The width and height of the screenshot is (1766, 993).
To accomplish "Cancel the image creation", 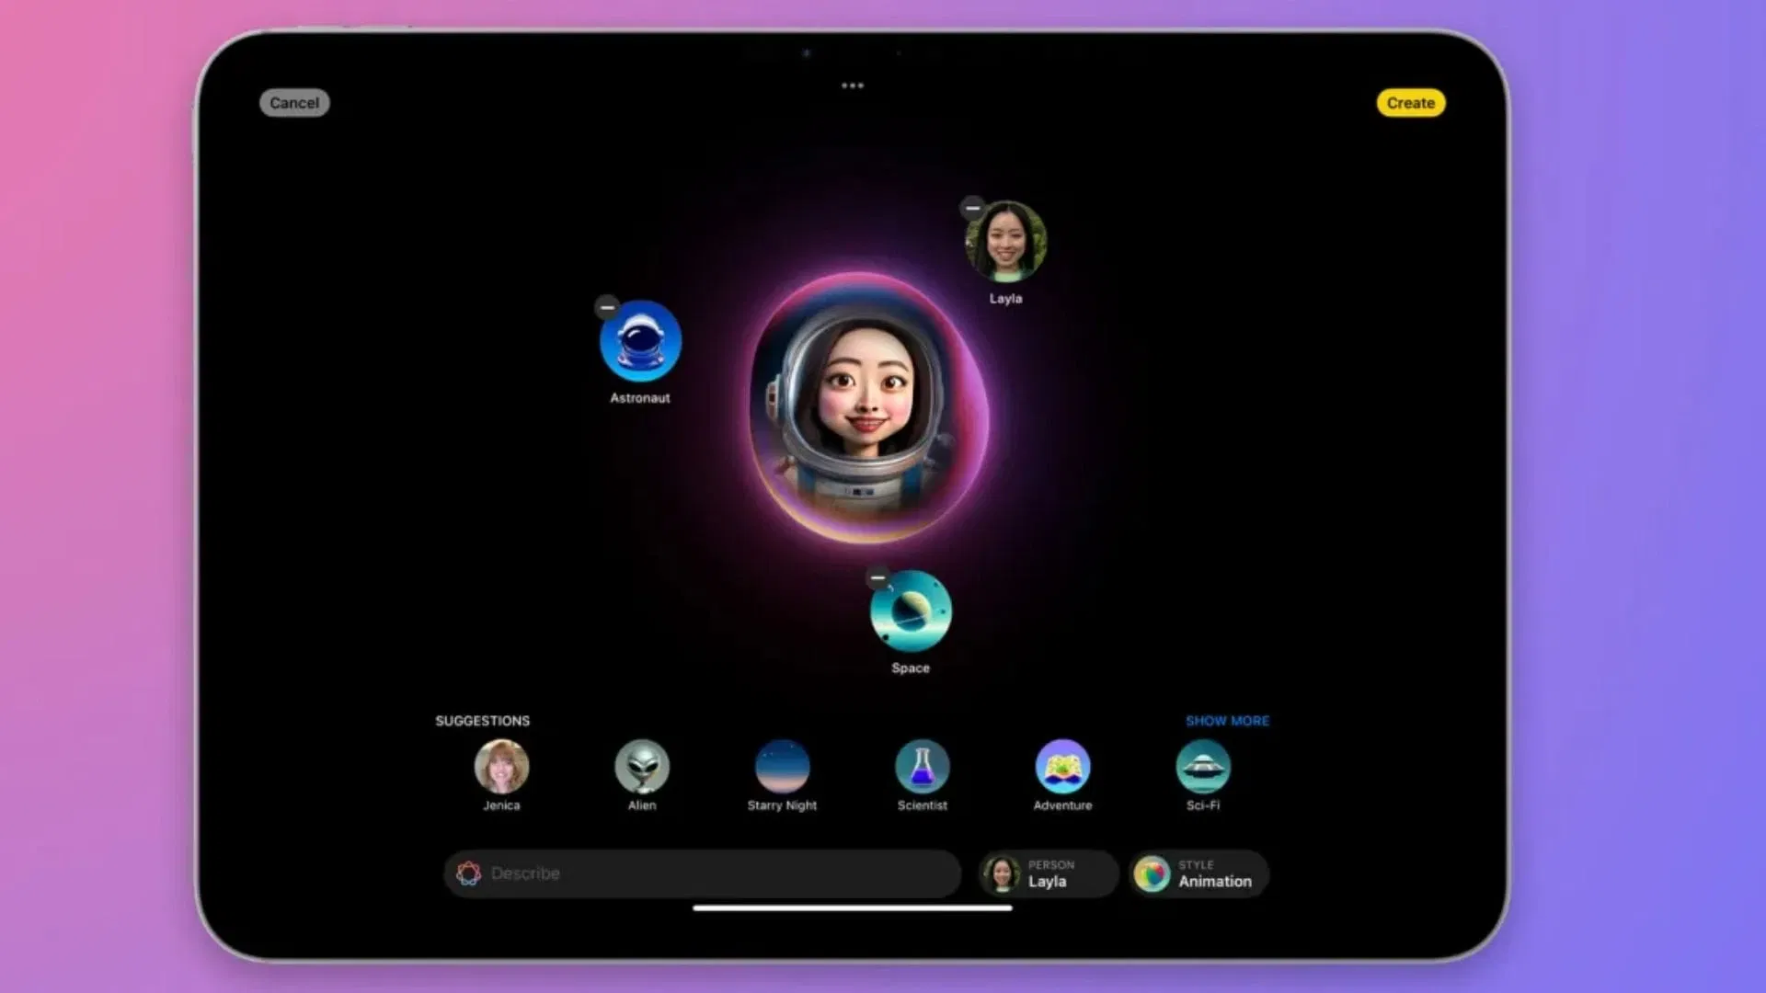I will 294,103.
